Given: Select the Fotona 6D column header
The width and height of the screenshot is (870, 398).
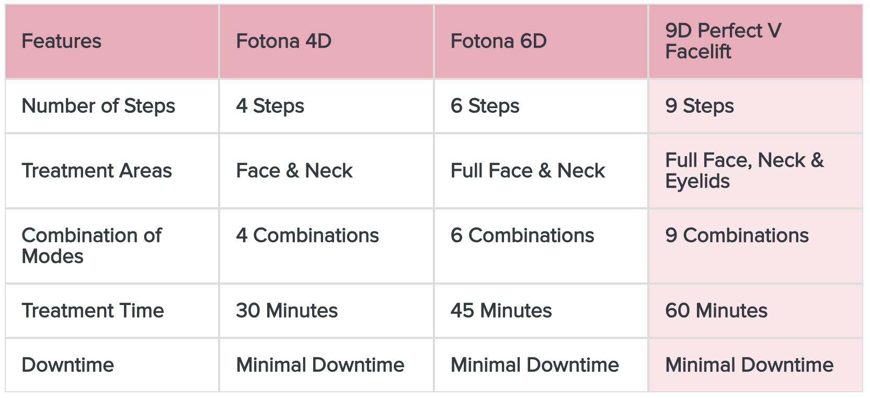Looking at the screenshot, I should click(x=499, y=41).
